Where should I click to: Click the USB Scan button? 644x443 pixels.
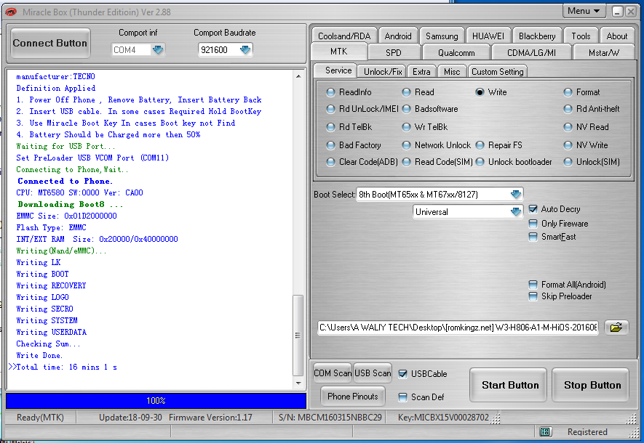(x=373, y=373)
